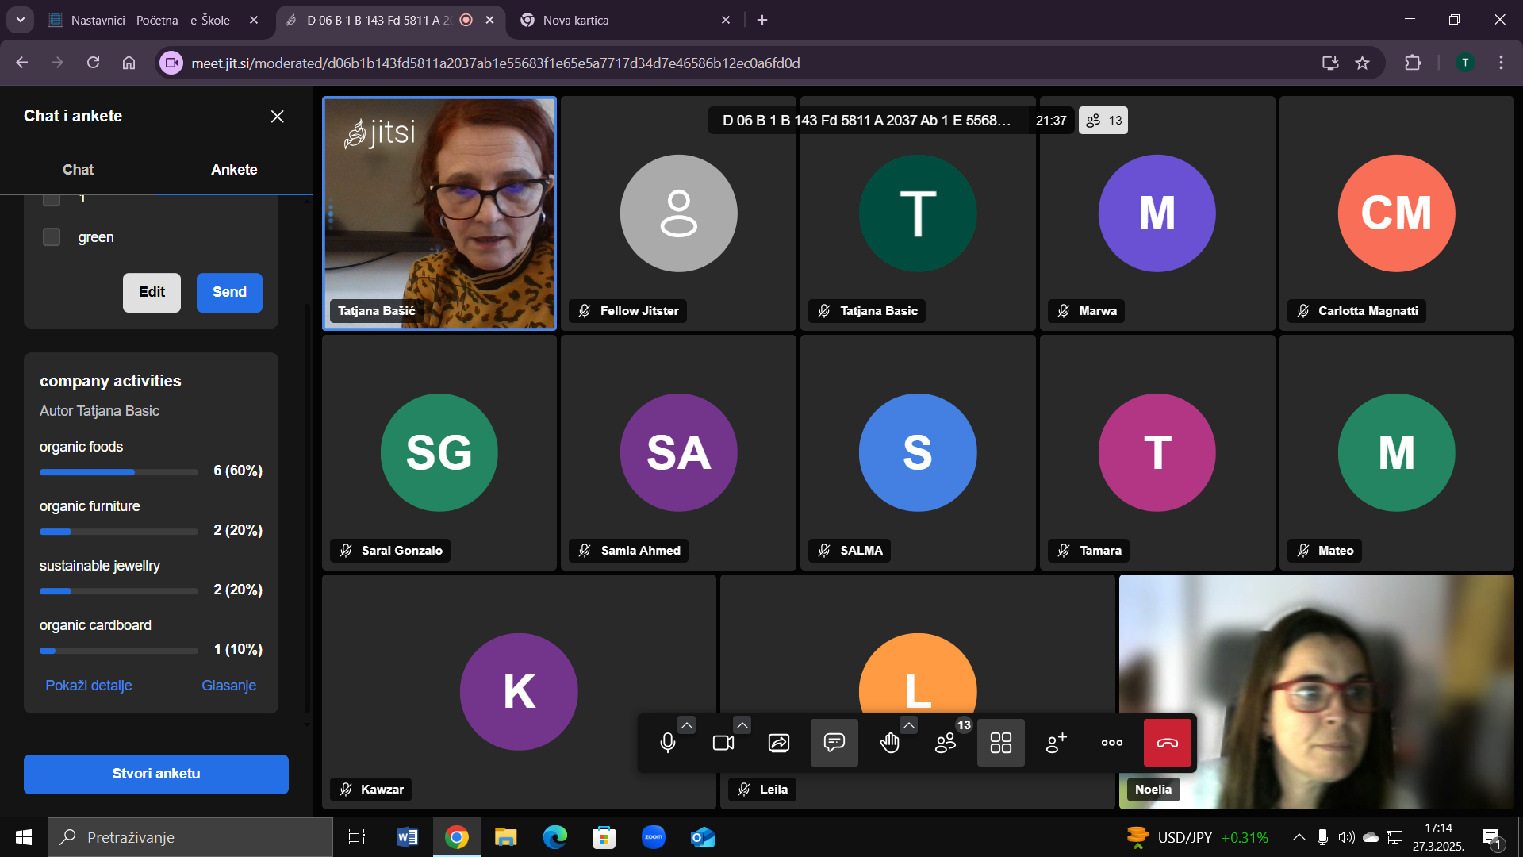Reload the meet.jit.si page
This screenshot has height=857, width=1523.
[93, 63]
